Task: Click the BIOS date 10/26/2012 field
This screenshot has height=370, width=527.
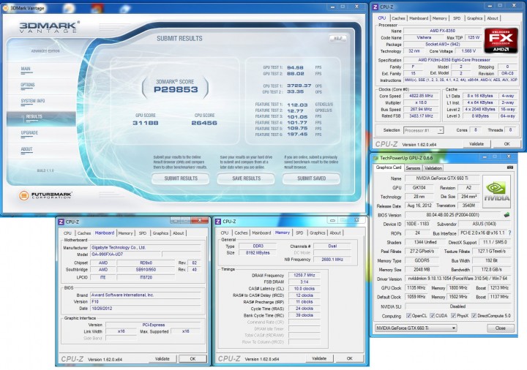Action: pyautogui.click(x=146, y=309)
